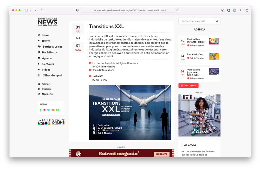The width and height of the screenshot is (260, 169).
Task: Click the Rechercher un article field
Action: 196,21
